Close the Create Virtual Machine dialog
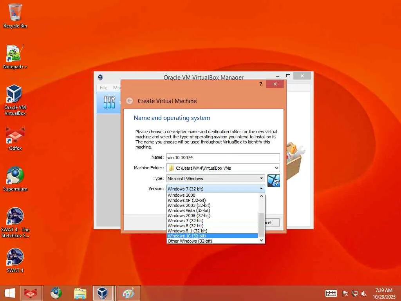The image size is (401, 301). [275, 84]
